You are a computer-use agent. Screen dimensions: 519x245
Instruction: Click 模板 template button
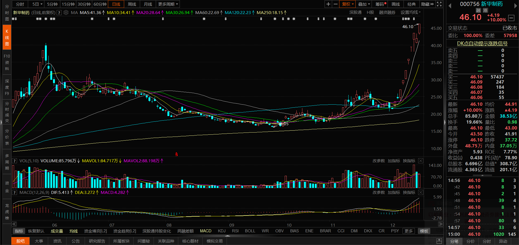424,231
